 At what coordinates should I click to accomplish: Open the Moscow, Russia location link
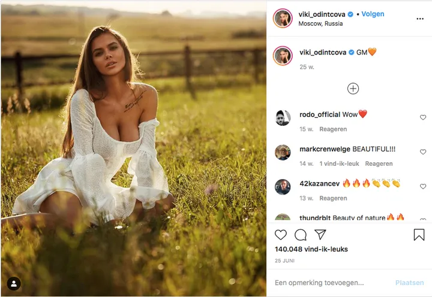[x=321, y=24]
